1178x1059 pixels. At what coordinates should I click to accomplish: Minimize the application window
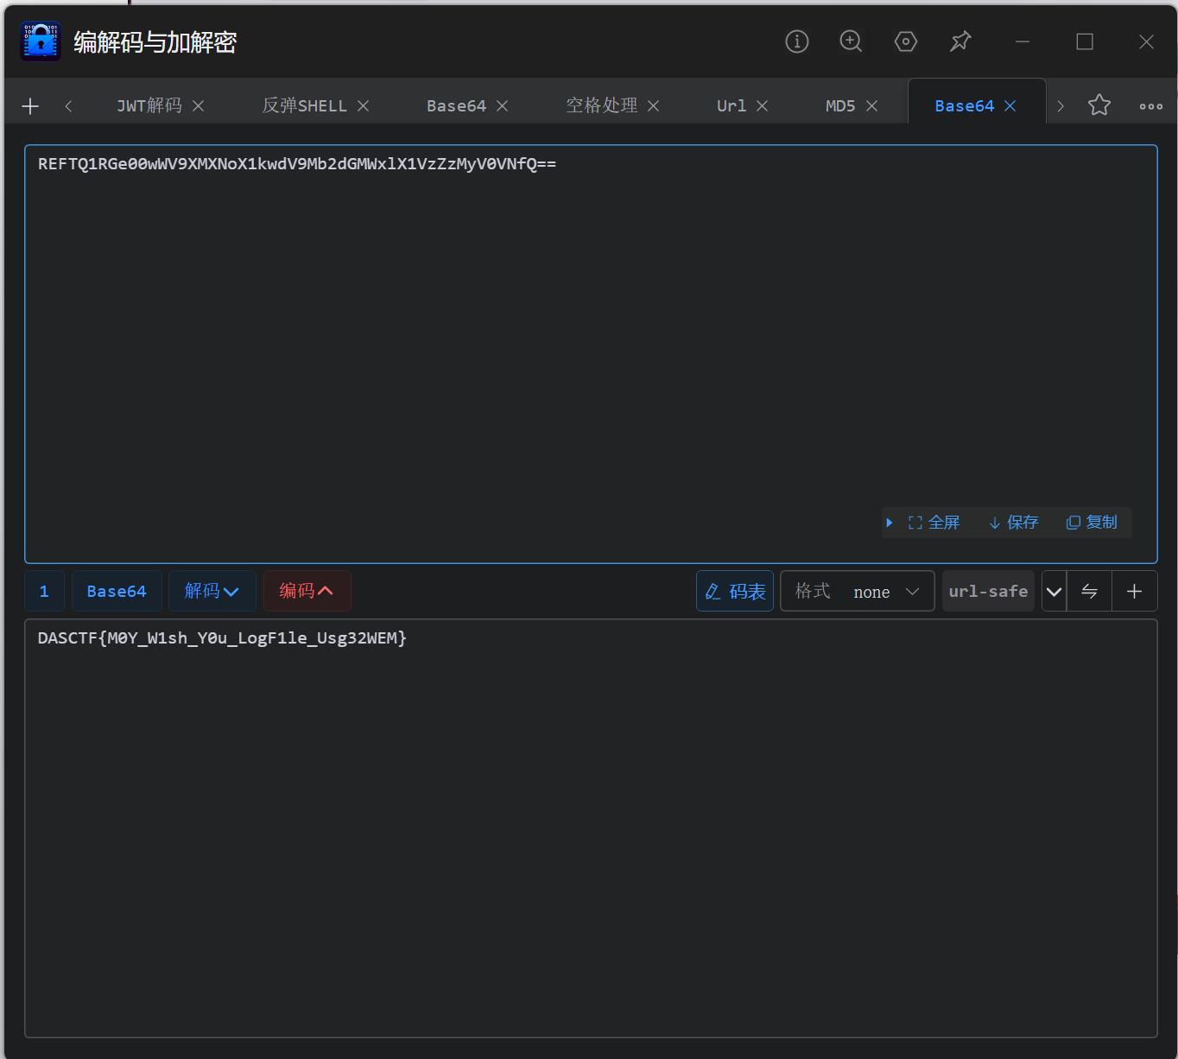pyautogui.click(x=1023, y=41)
